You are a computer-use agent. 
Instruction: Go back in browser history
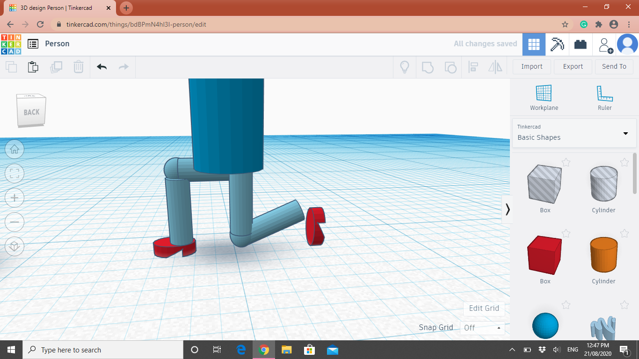click(x=10, y=24)
